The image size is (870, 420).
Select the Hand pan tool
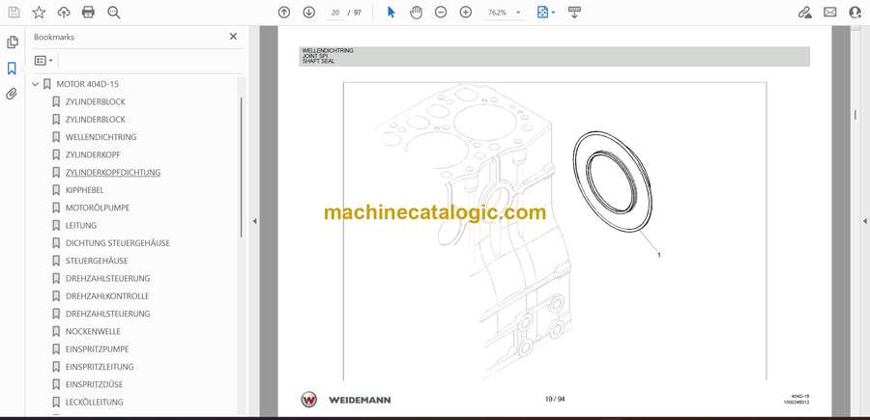point(417,13)
